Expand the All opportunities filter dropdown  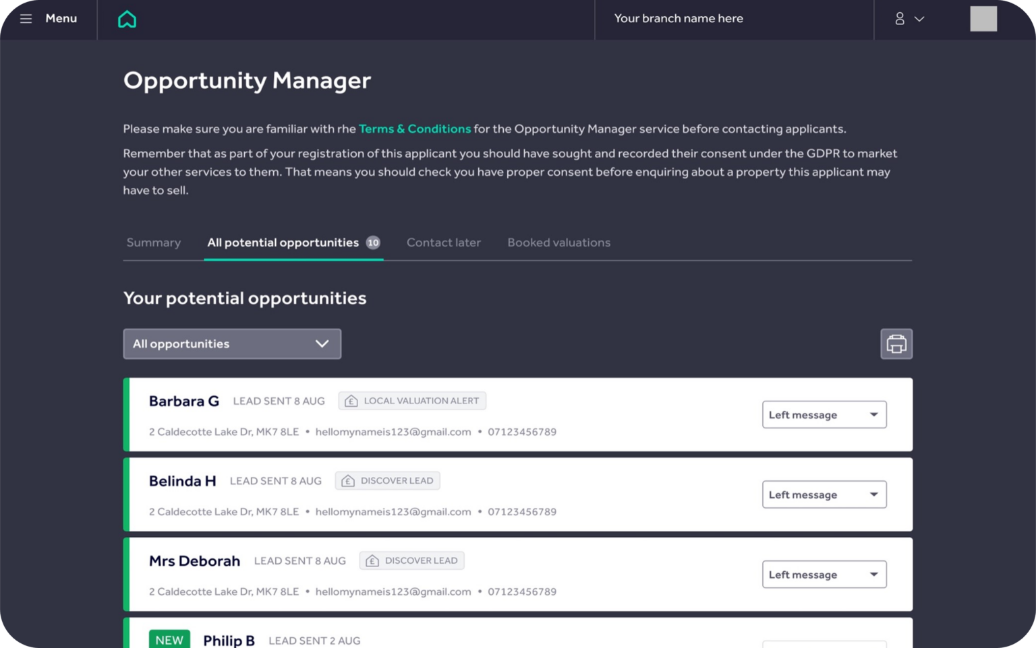click(231, 344)
